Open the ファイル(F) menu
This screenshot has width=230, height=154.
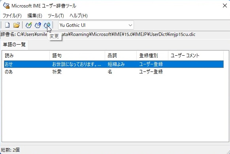(x=12, y=15)
